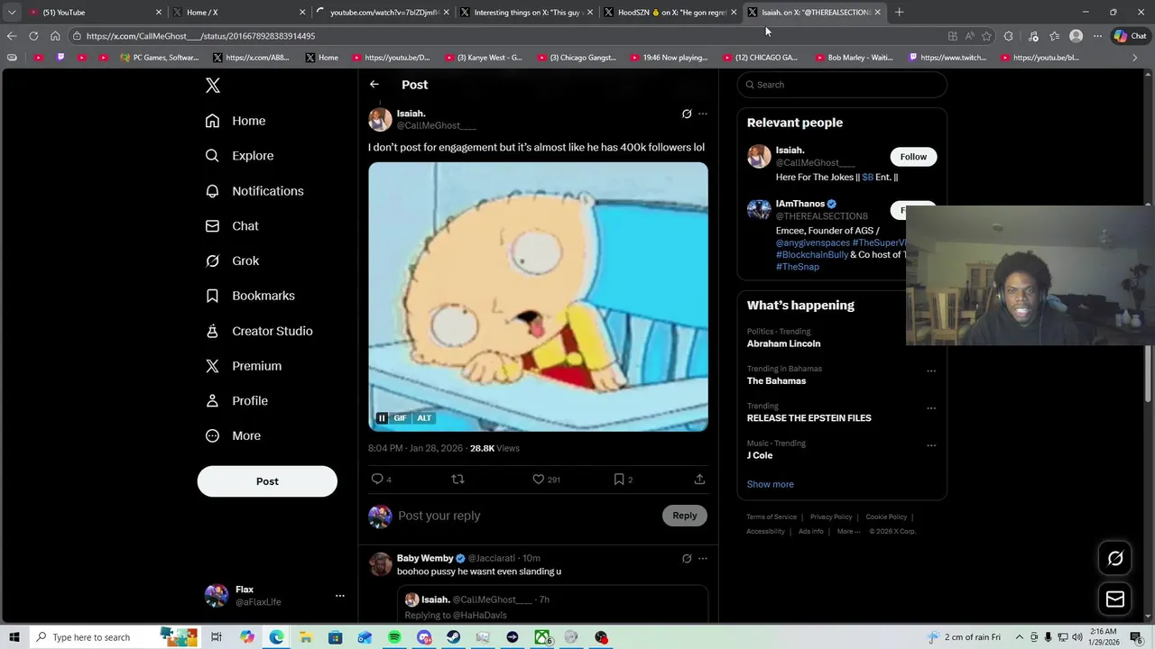Open the tab search dropdown

(x=12, y=13)
